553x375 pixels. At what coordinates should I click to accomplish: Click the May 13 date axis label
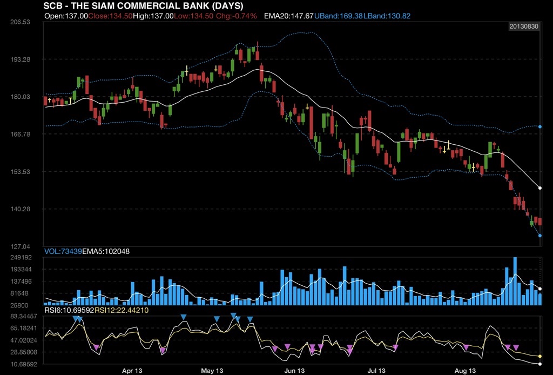(212, 371)
